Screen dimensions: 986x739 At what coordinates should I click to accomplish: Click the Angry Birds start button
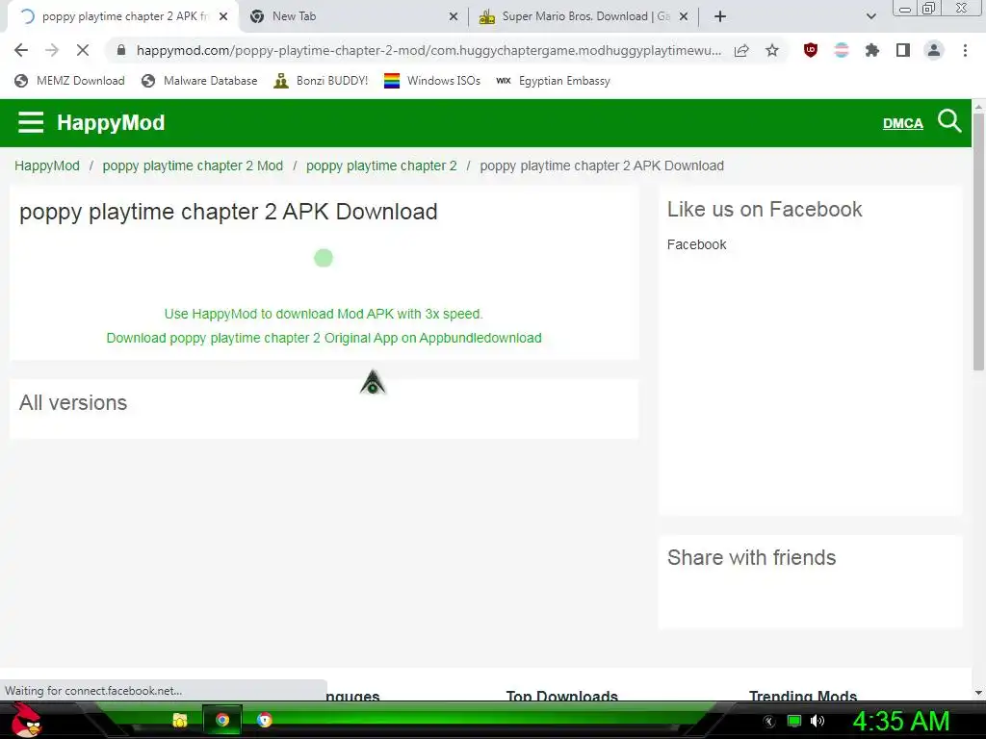[x=26, y=720]
